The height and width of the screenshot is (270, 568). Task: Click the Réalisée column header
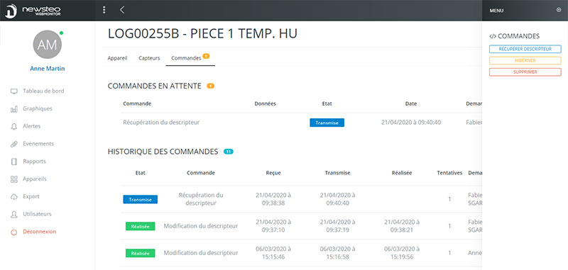tap(402, 173)
